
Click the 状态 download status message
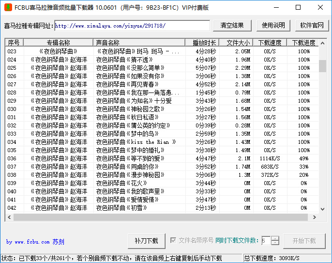112,258
